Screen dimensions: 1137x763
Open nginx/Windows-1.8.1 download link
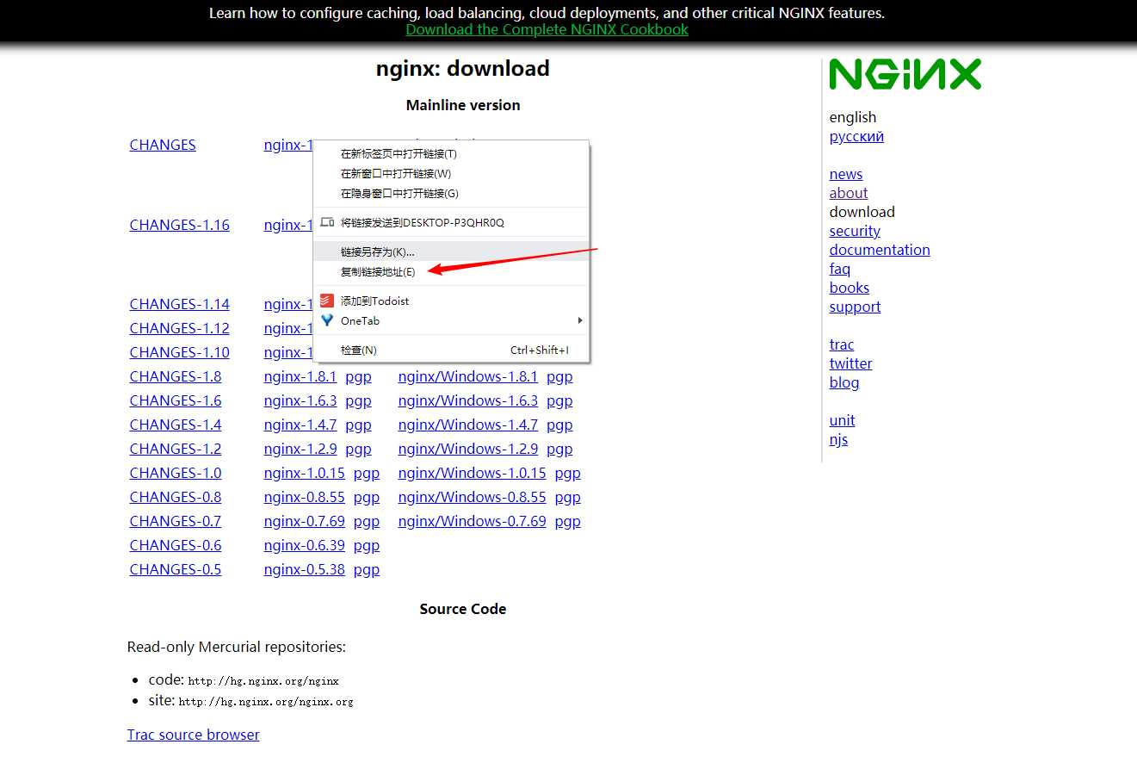pyautogui.click(x=467, y=376)
